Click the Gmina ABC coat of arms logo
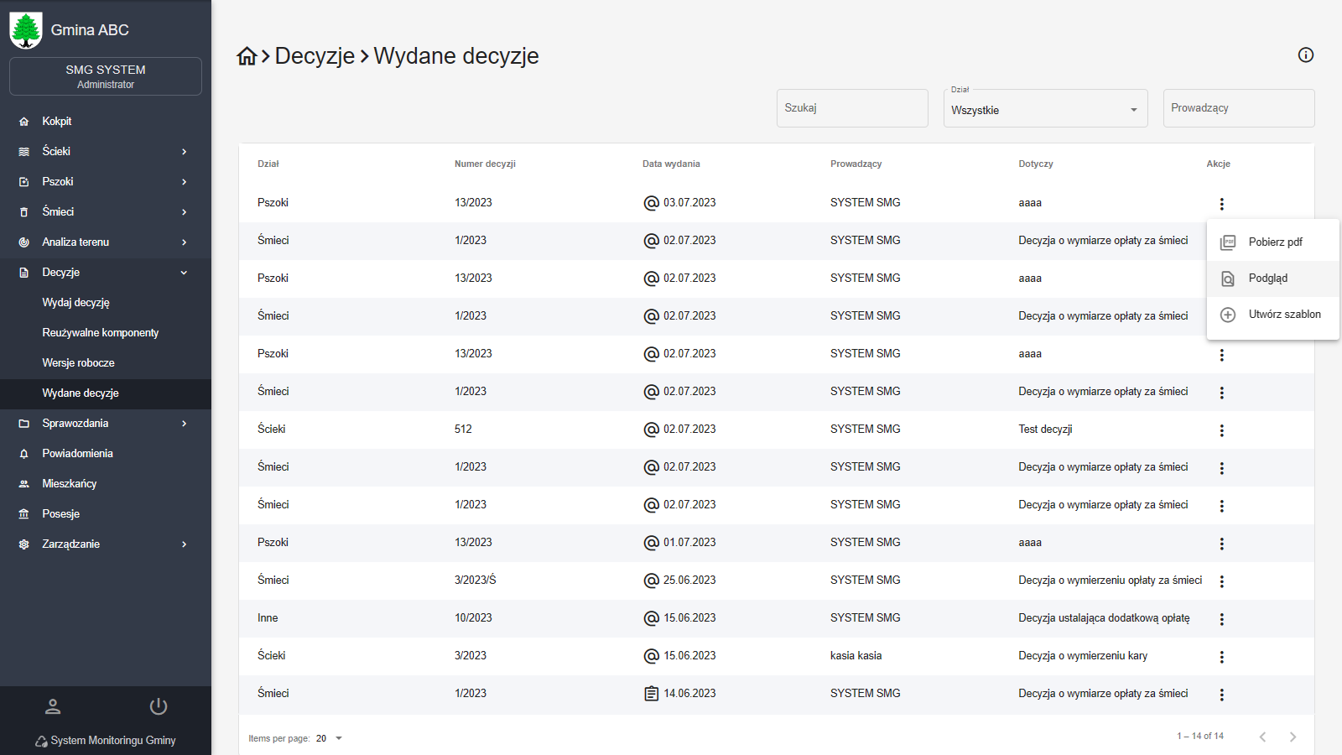 [x=26, y=30]
